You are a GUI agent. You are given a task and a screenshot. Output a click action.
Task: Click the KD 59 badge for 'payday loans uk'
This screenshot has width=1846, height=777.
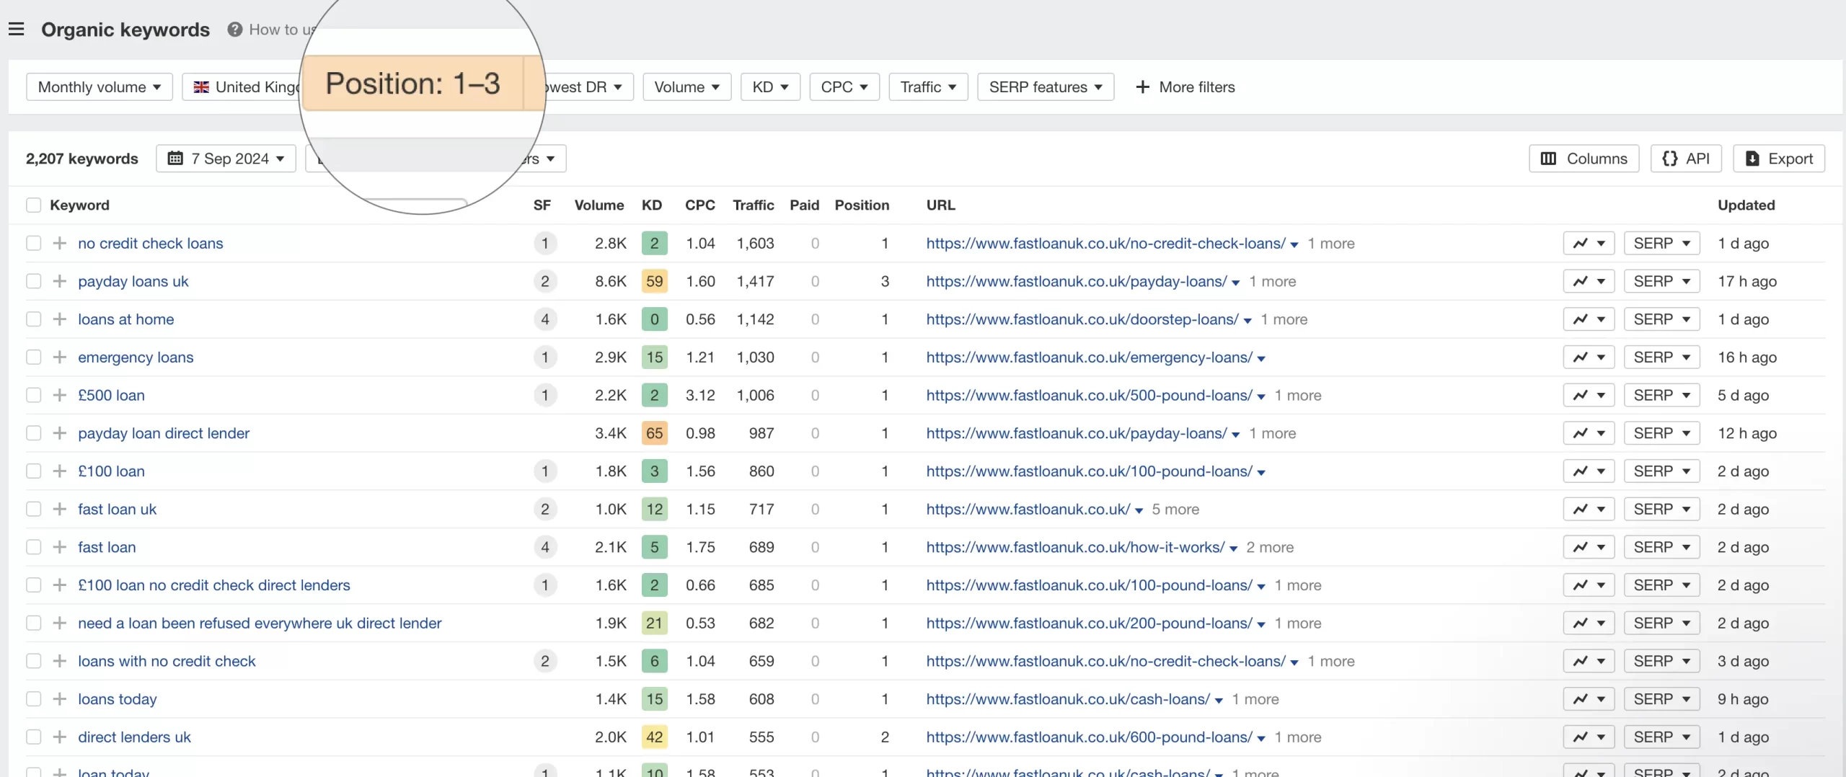(654, 282)
